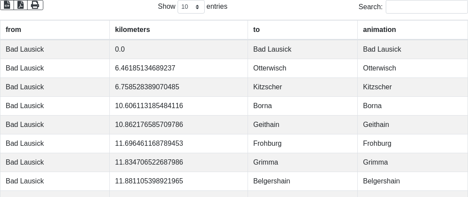
Task: Sort by the 'kilometers' column header
Action: pos(133,30)
